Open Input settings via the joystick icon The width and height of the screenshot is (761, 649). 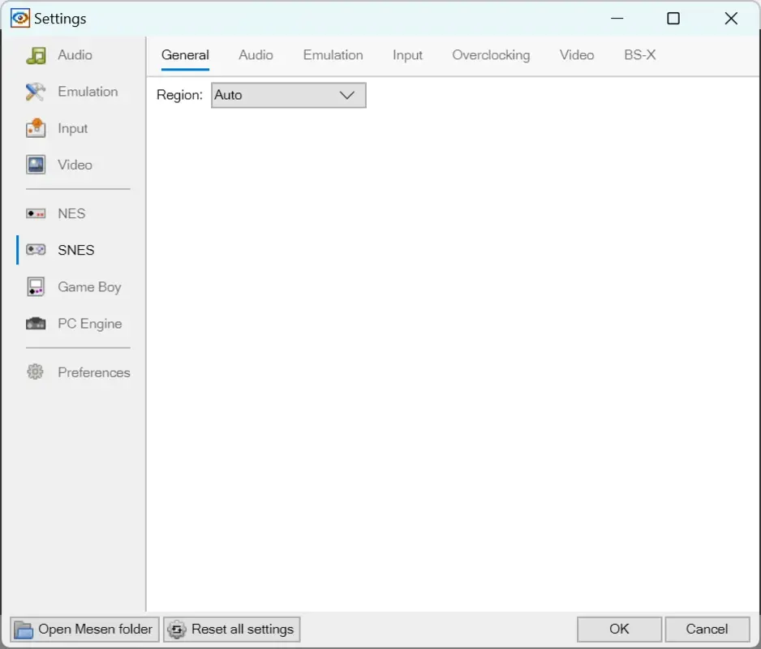37,128
